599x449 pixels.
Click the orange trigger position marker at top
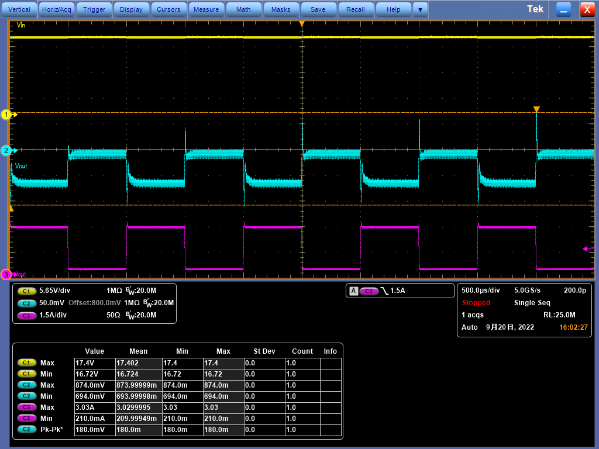tap(302, 24)
